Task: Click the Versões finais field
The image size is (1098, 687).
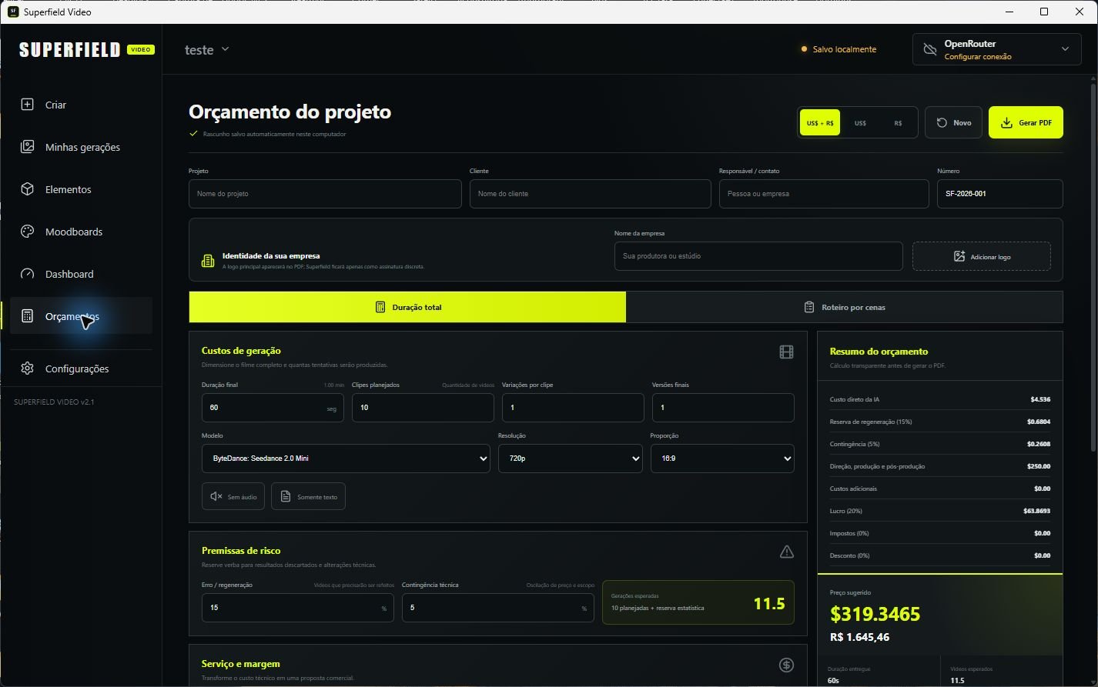Action: click(723, 408)
